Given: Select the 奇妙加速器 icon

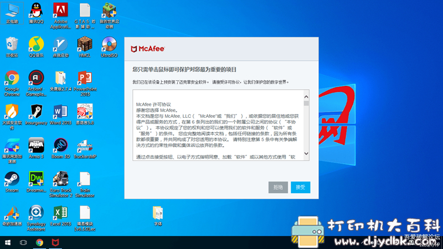Looking at the screenshot, I should 12,216.
